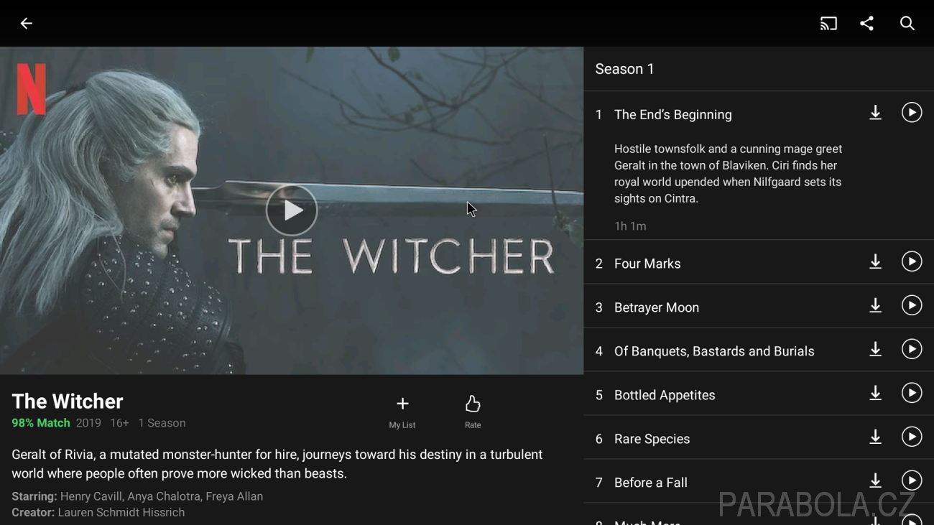The image size is (934, 525).
Task: Open the Cast to device icon
Action: click(828, 24)
